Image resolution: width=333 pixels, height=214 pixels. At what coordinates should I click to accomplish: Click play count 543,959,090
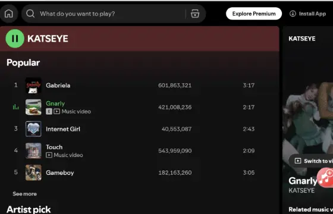coord(175,151)
